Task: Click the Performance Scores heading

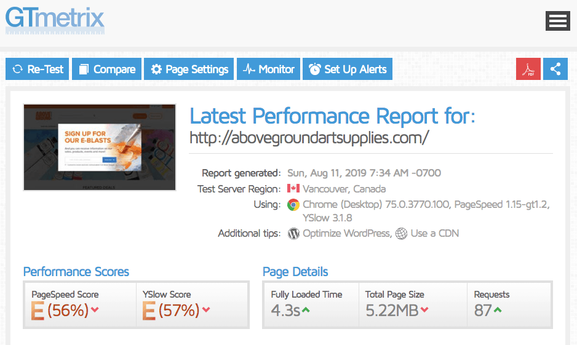Action: 76,271
